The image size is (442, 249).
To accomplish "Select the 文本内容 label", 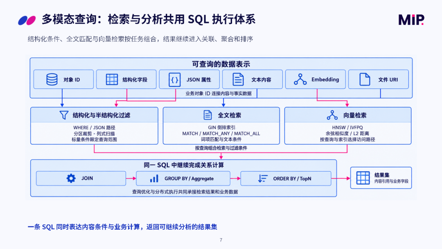I will click(261, 80).
